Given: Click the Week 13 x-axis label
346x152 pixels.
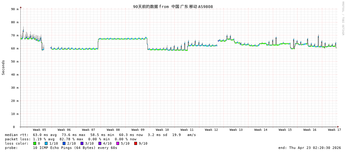Looking at the screenshot, I should coord(236,130).
